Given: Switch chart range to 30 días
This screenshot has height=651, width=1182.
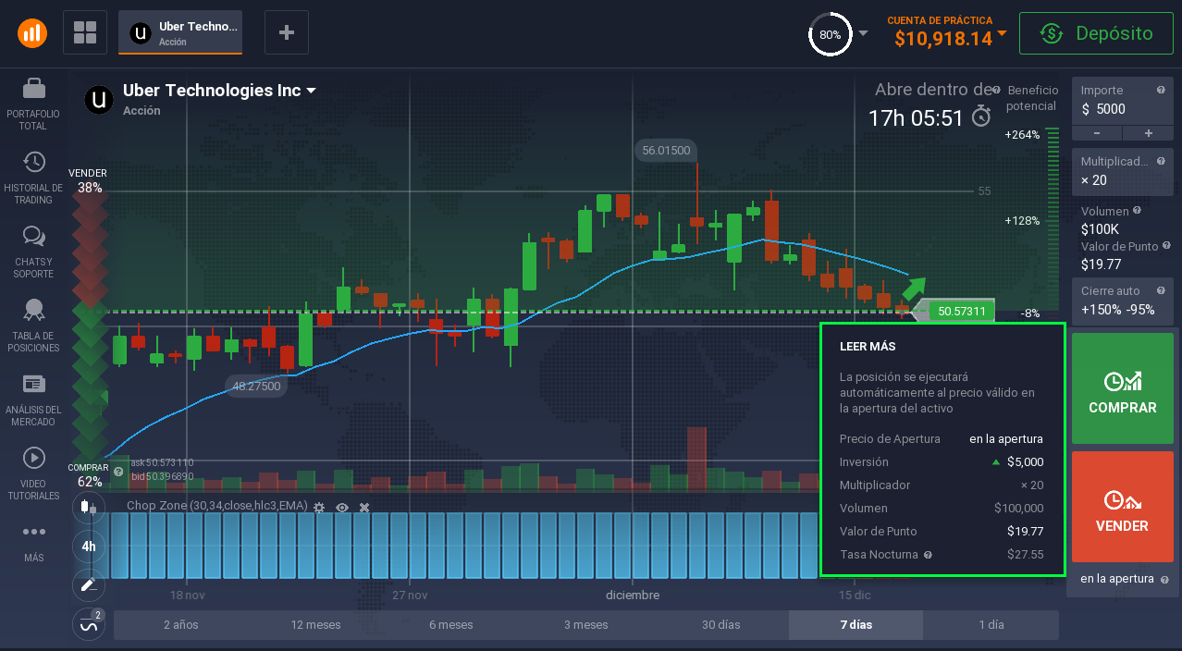Looking at the screenshot, I should tap(721, 625).
